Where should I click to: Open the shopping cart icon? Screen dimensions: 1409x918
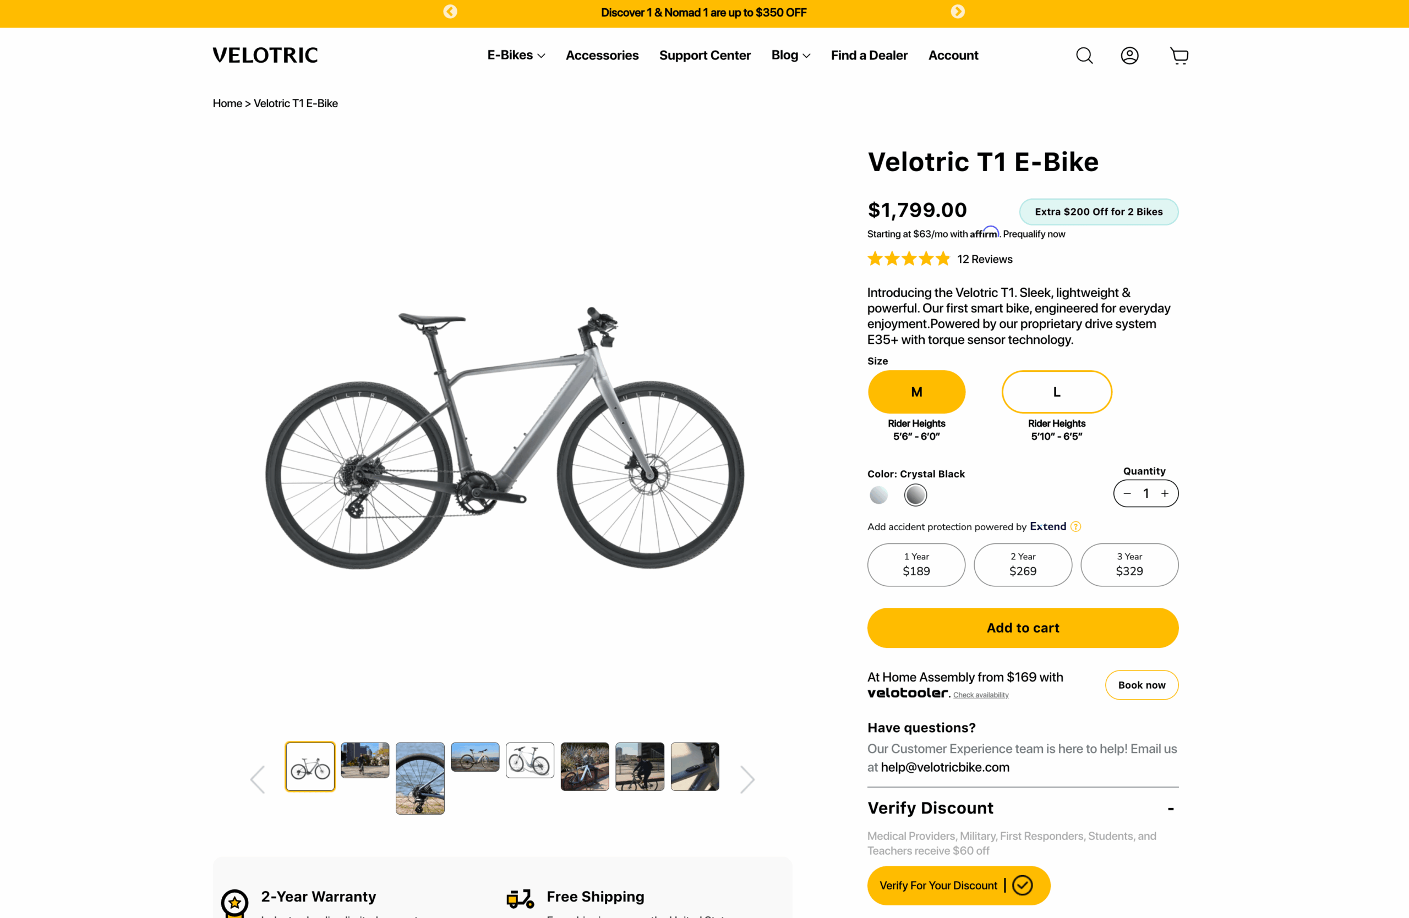tap(1179, 56)
